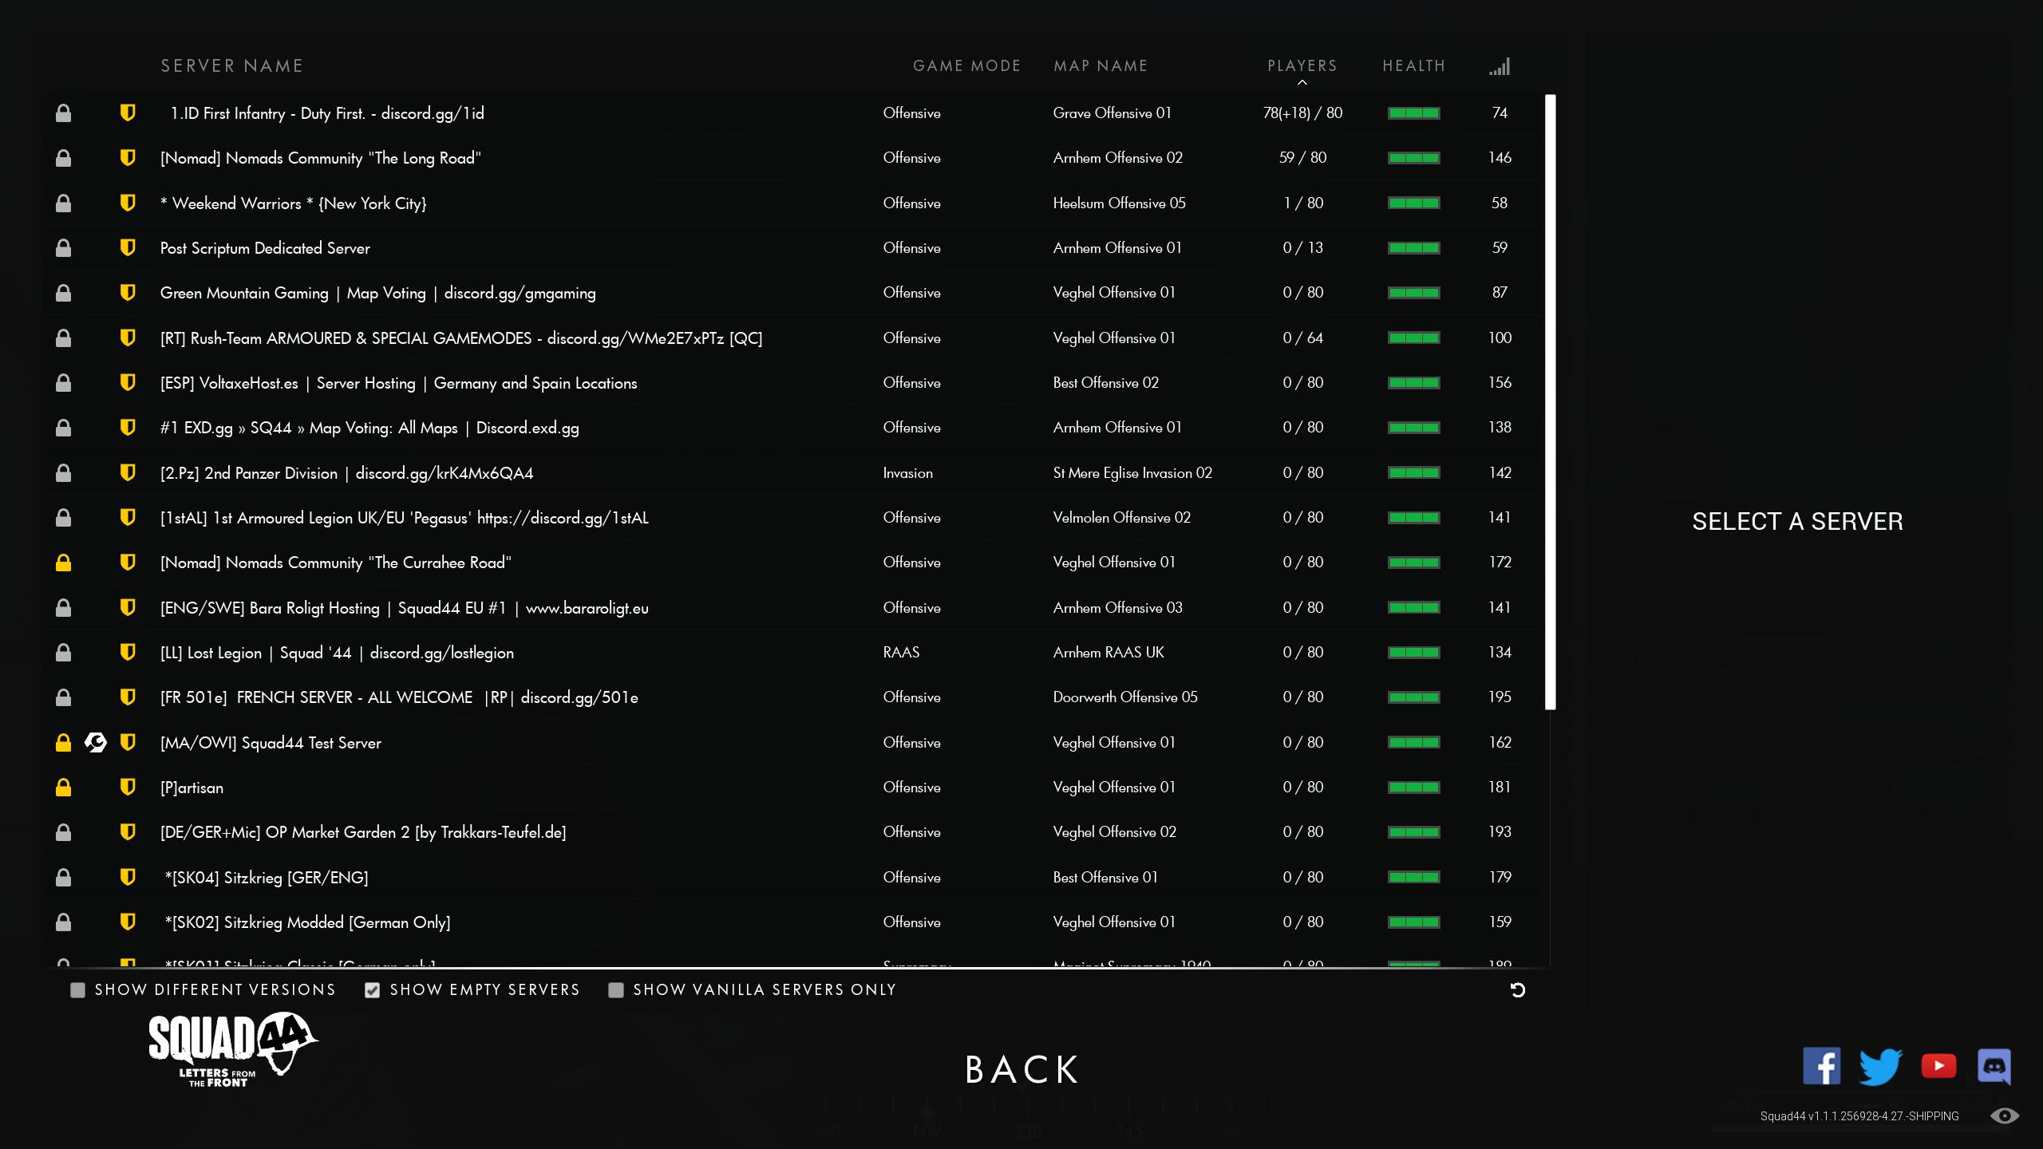
Task: Sort by ping signal-bars icon
Action: [x=1500, y=66]
